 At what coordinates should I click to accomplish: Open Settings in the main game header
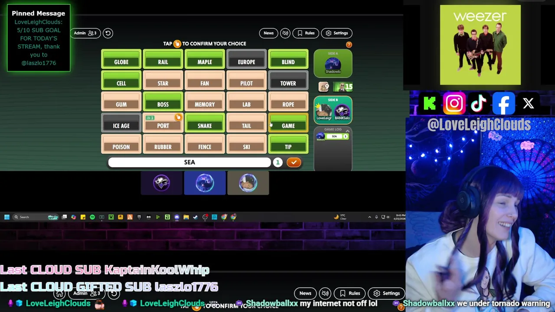click(336, 33)
